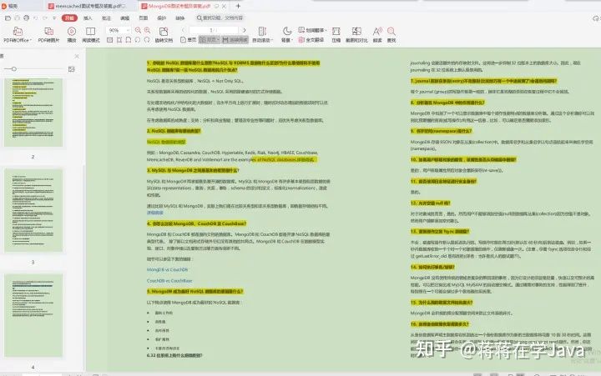This screenshot has width=601, height=376.
Task: Click the open file icon in quick access
Action: coord(8,18)
